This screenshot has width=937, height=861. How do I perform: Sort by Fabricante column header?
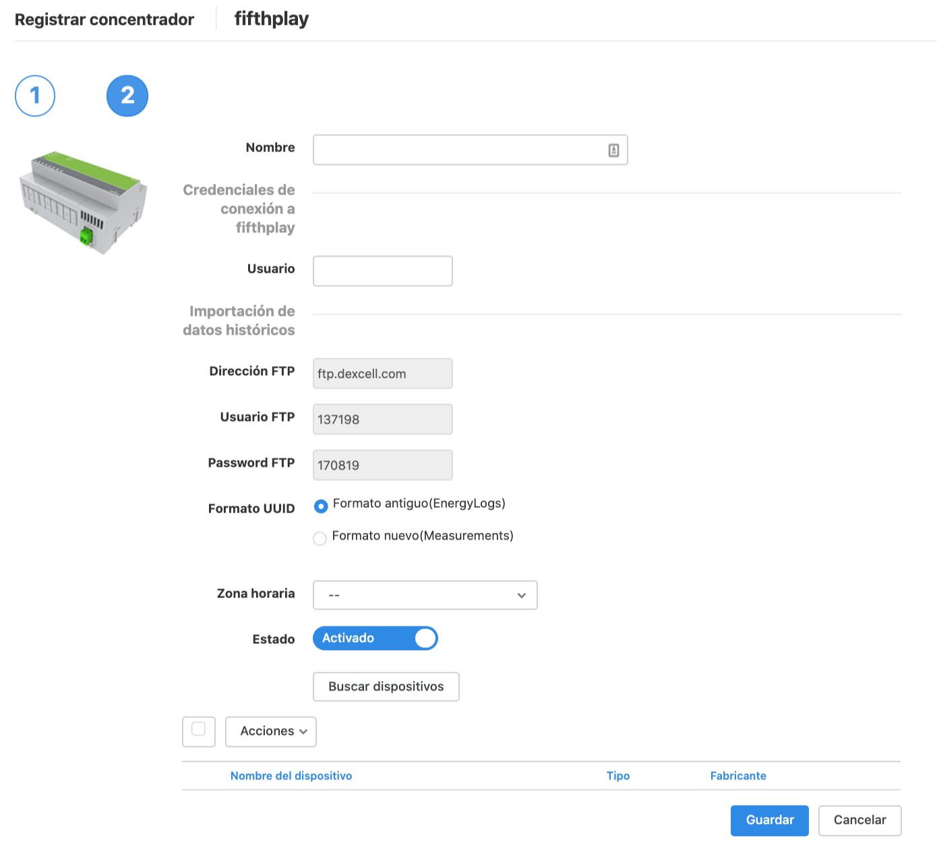[x=738, y=775]
